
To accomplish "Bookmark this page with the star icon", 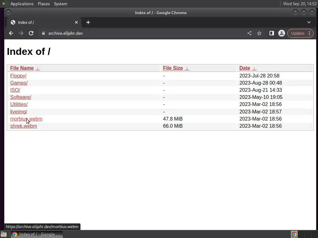I will coord(259,33).
